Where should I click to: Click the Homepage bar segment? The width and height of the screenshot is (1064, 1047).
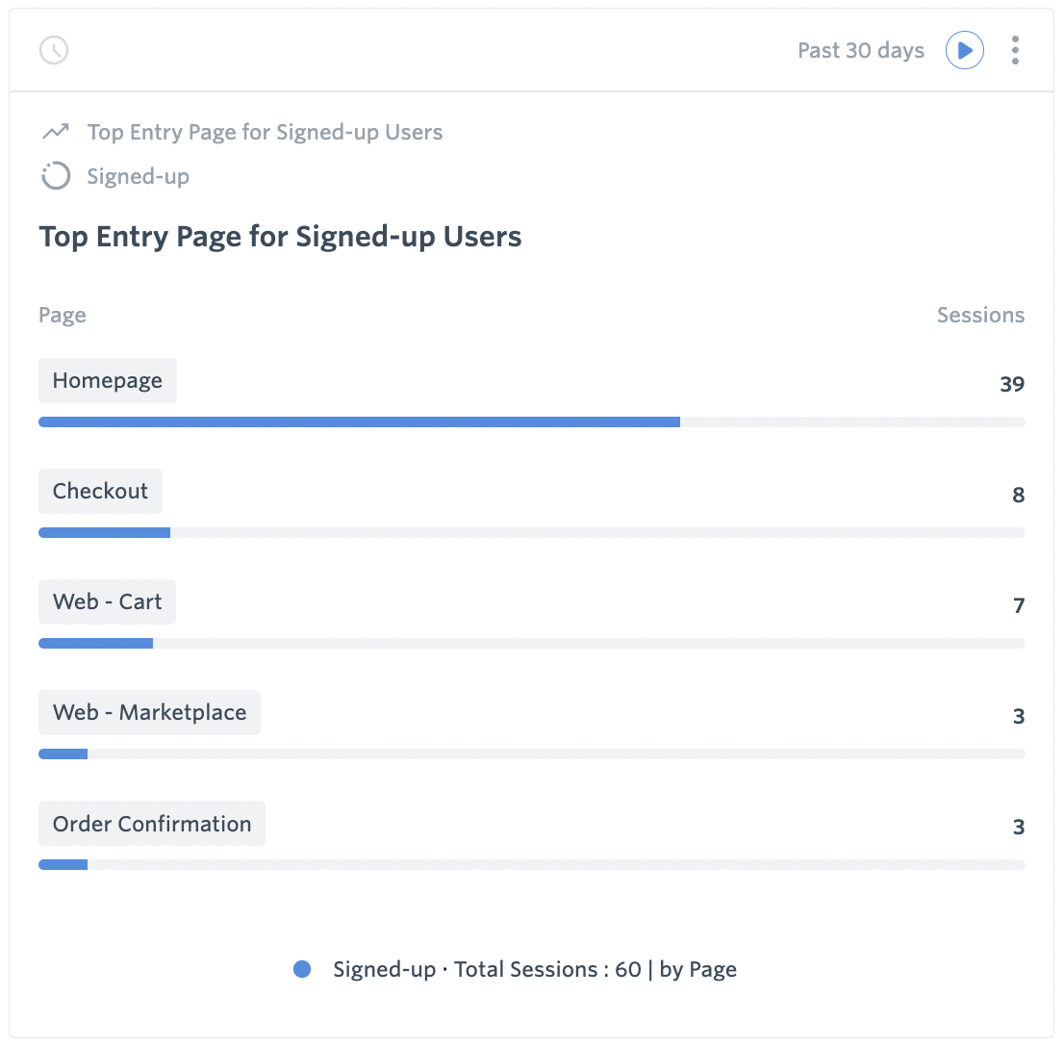359,421
